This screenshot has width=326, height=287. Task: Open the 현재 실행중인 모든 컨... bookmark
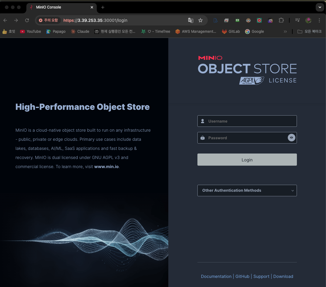(115, 32)
